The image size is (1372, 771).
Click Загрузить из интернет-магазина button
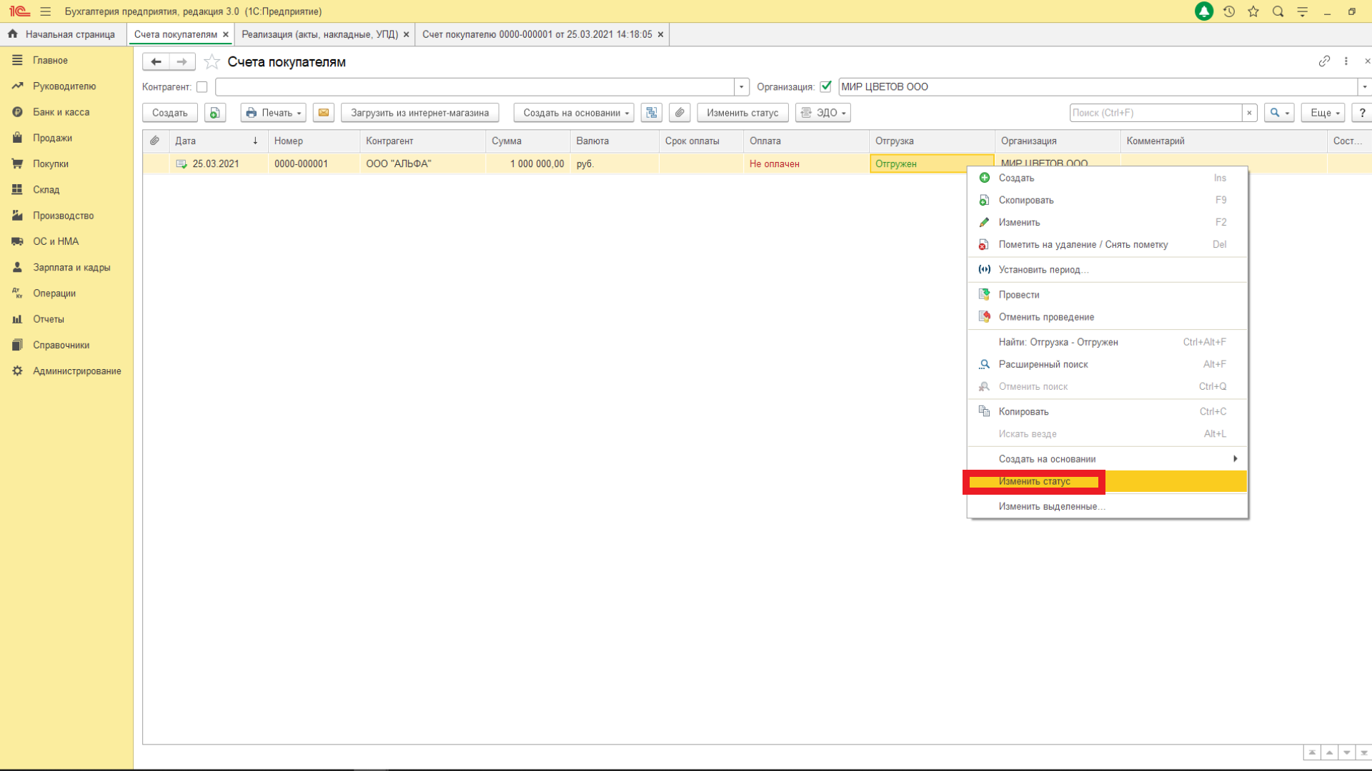tap(419, 113)
